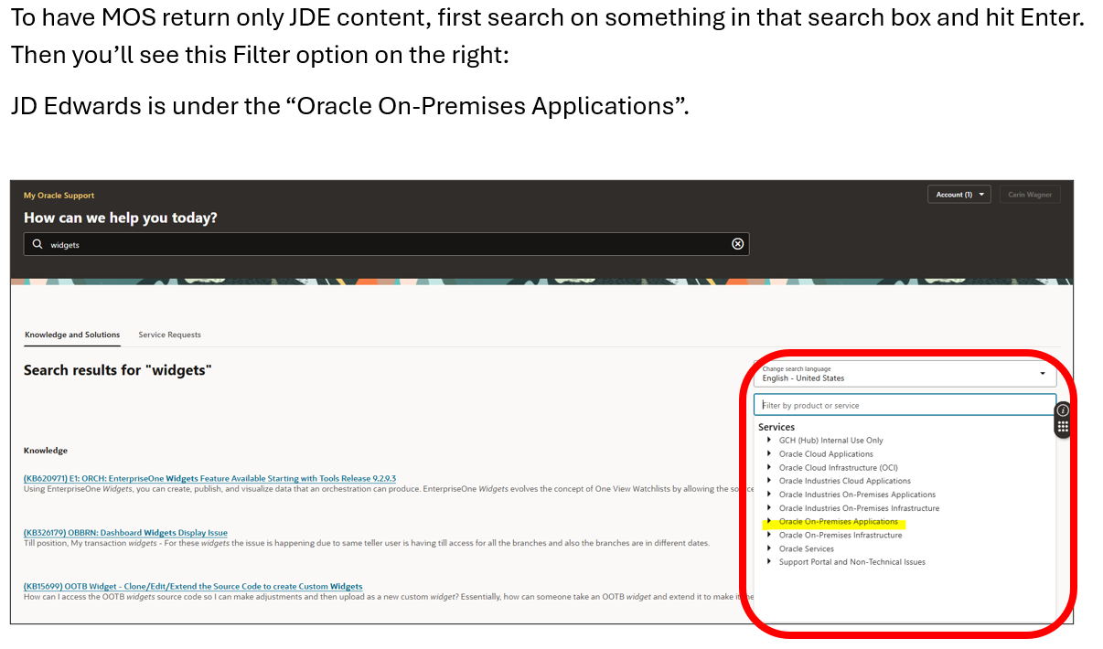The width and height of the screenshot is (1103, 649).
Task: Expand the Oracle Cloud Applications node
Action: click(769, 453)
